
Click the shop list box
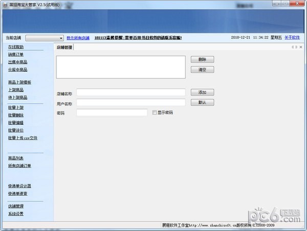pyautogui.click(x=121, y=67)
